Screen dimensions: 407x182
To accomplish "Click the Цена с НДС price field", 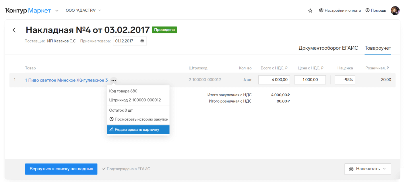I will pyautogui.click(x=310, y=80).
